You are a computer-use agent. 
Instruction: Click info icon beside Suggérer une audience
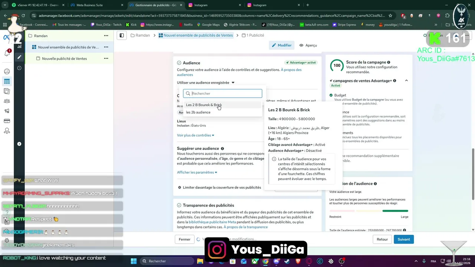(x=222, y=149)
